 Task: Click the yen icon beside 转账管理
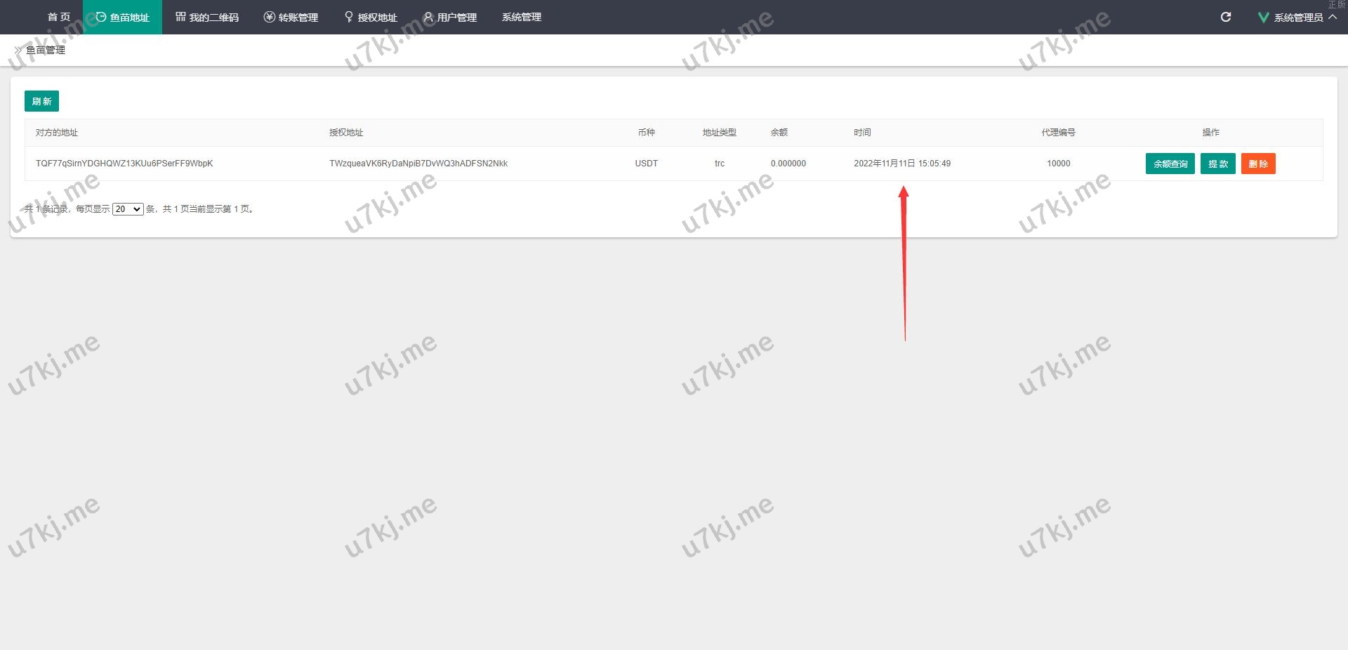pyautogui.click(x=269, y=17)
